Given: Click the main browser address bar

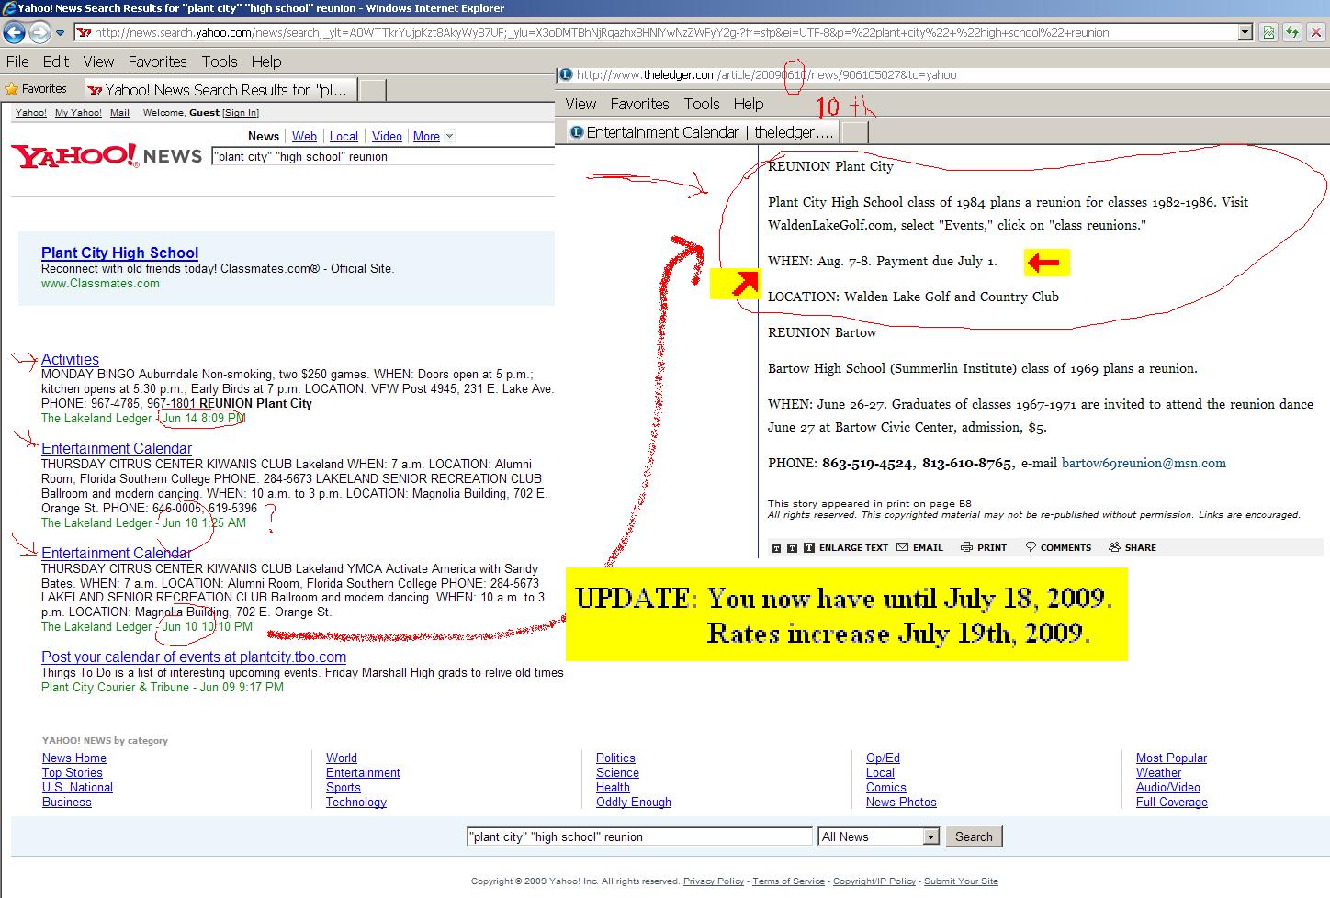Looking at the screenshot, I should pos(657,32).
